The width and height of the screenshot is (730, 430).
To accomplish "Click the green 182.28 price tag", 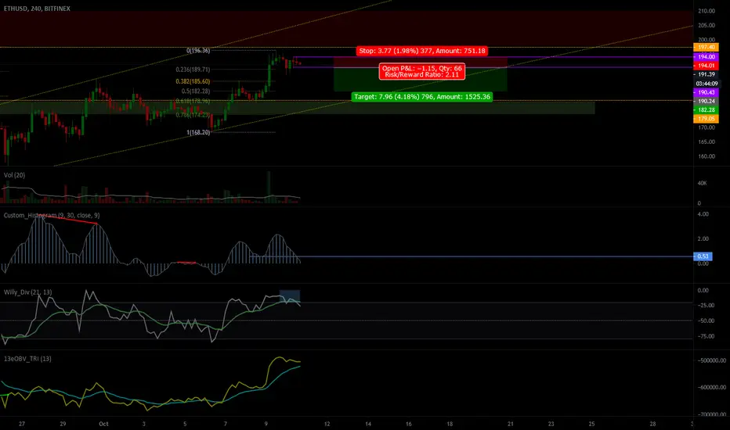I will coord(706,109).
